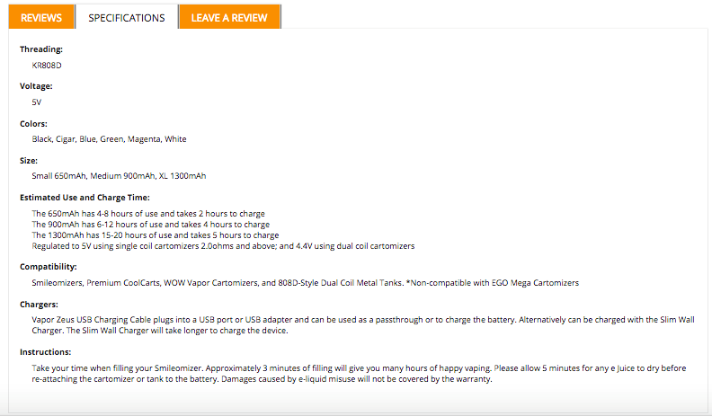Viewport: 712px width, 416px height.
Task: Select the Specifications tab
Action: click(127, 17)
